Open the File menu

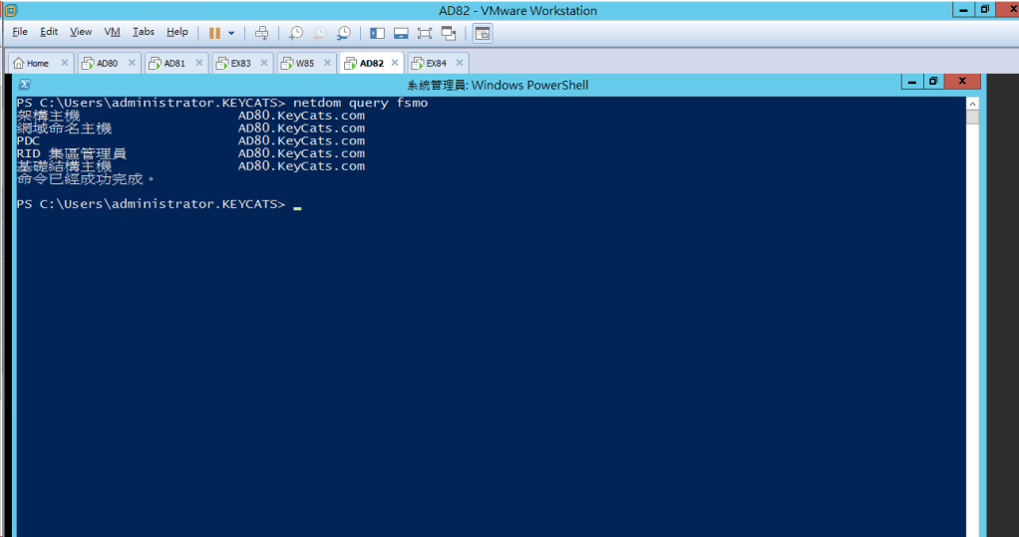click(20, 32)
